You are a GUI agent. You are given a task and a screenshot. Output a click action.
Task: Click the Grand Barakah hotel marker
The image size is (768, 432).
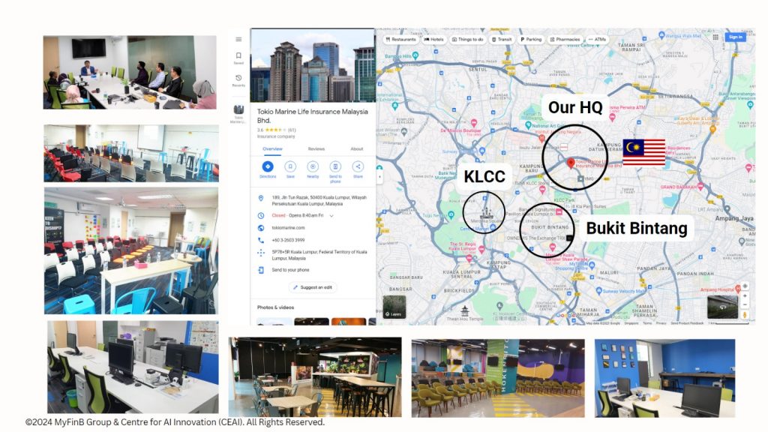(700, 187)
